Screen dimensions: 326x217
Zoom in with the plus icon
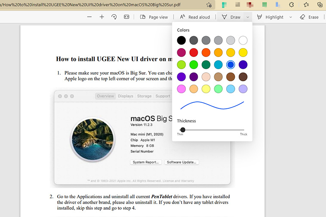click(x=101, y=17)
